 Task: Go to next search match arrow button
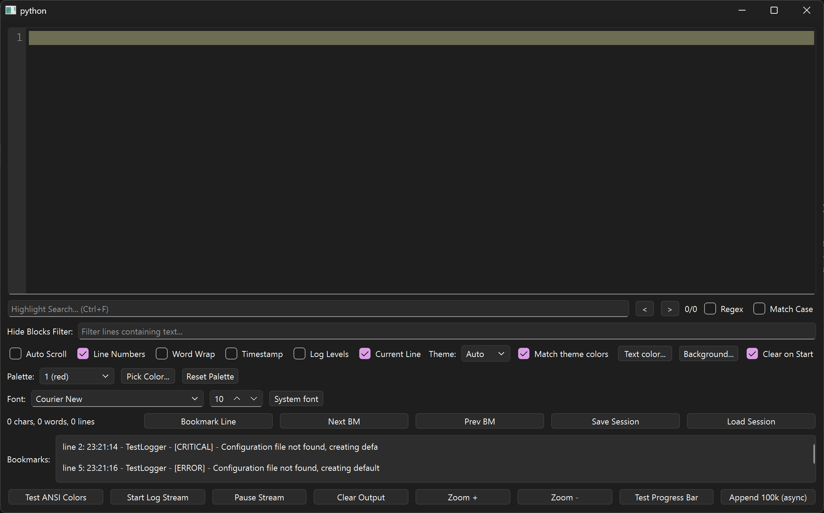coord(670,309)
